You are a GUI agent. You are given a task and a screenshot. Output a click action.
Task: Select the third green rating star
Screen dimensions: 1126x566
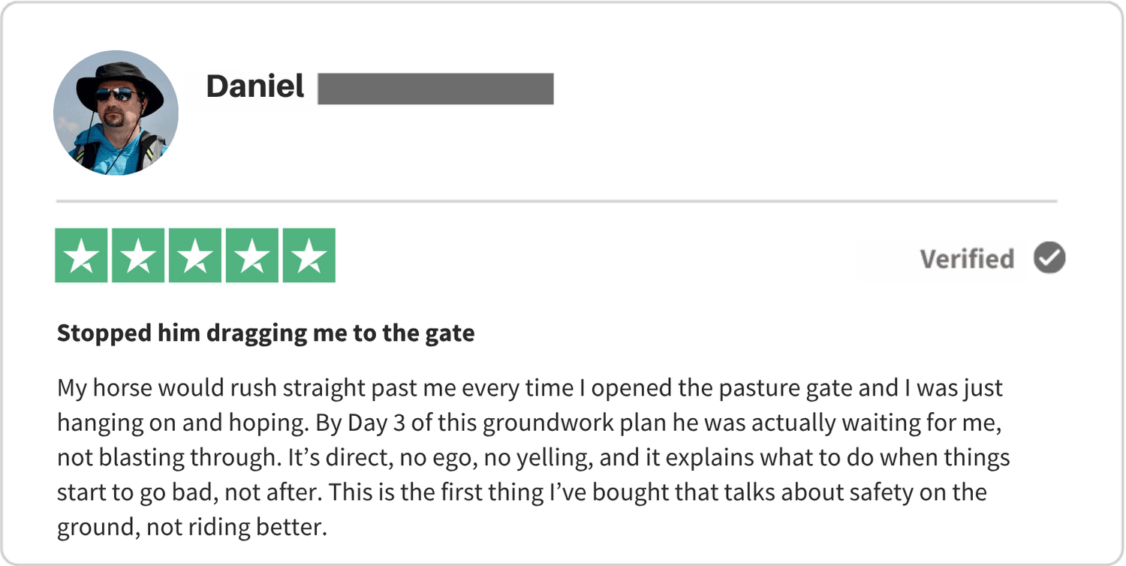tap(195, 256)
